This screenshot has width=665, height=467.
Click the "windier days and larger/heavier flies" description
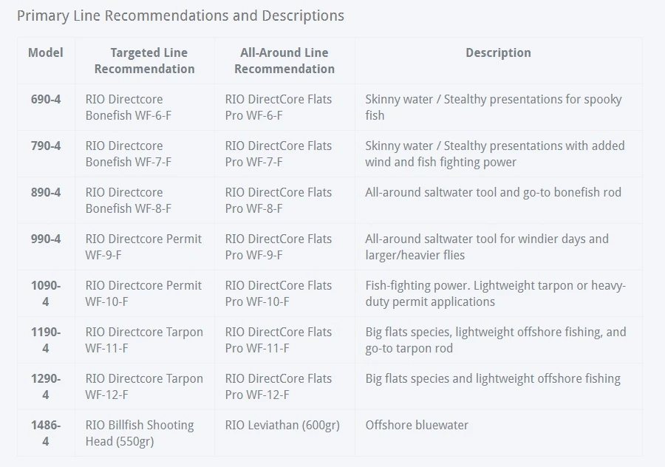tap(486, 247)
